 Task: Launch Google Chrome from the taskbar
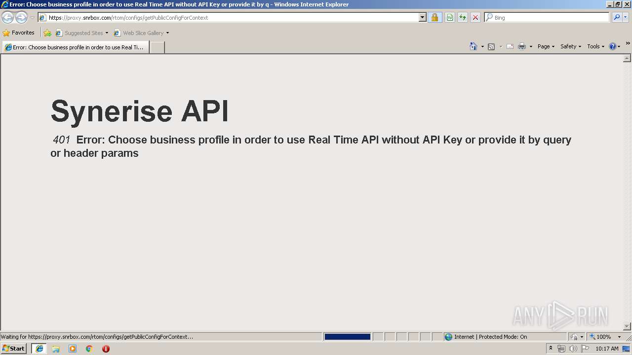[89, 349]
